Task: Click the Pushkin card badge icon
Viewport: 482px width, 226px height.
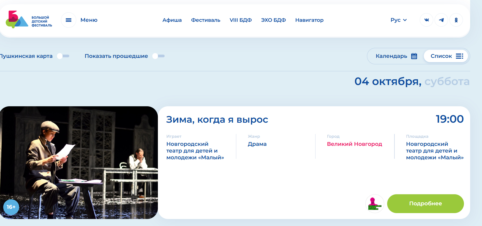Action: (374, 204)
